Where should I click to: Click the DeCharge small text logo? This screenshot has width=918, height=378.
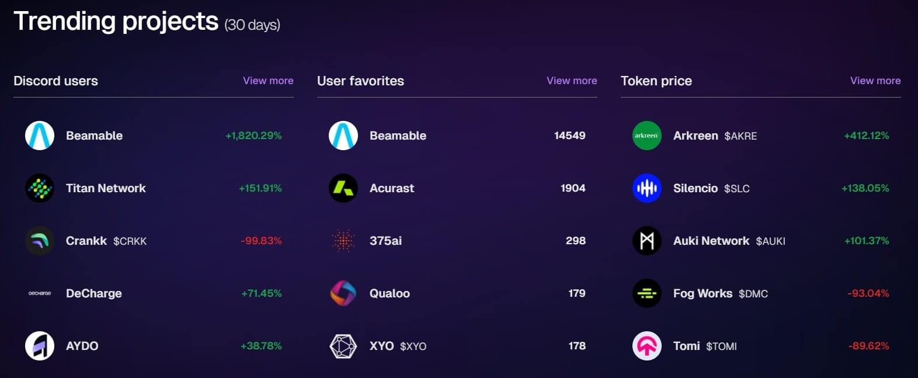[x=40, y=293]
